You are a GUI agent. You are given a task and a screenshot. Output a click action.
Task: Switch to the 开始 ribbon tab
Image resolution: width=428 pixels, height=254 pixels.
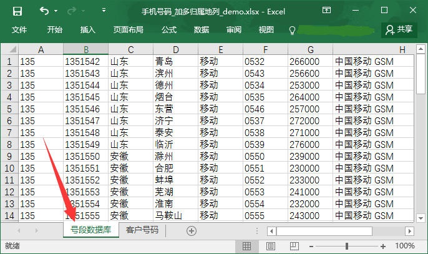[x=55, y=29]
